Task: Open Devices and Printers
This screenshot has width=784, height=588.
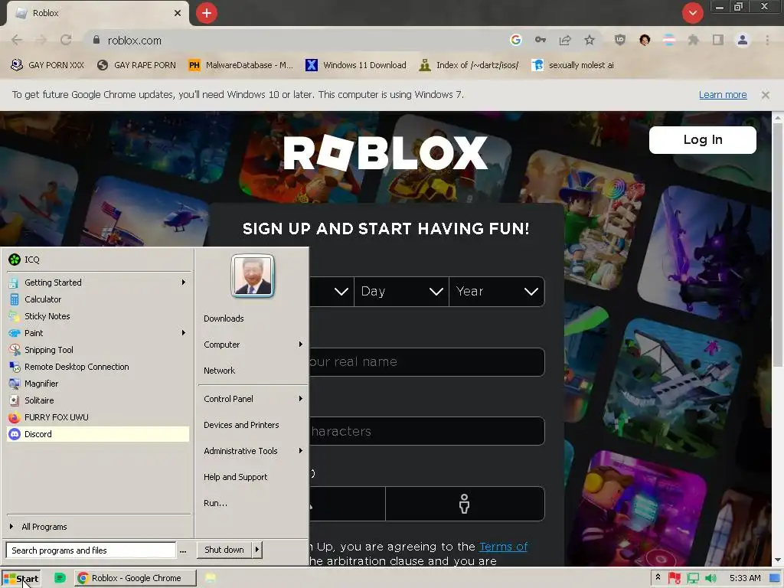Action: tap(241, 425)
